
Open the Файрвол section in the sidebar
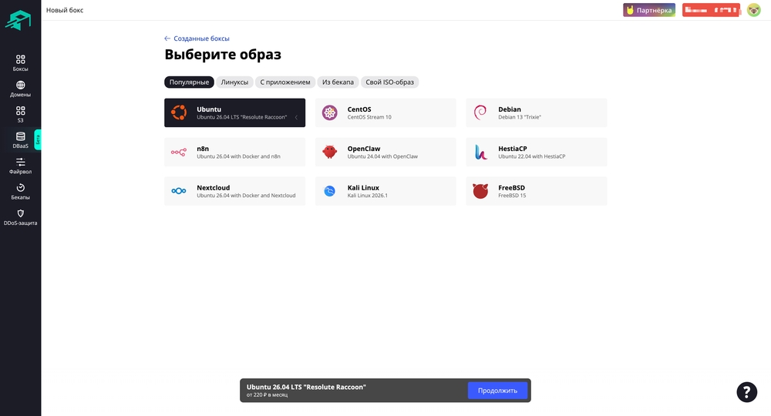[x=20, y=166]
